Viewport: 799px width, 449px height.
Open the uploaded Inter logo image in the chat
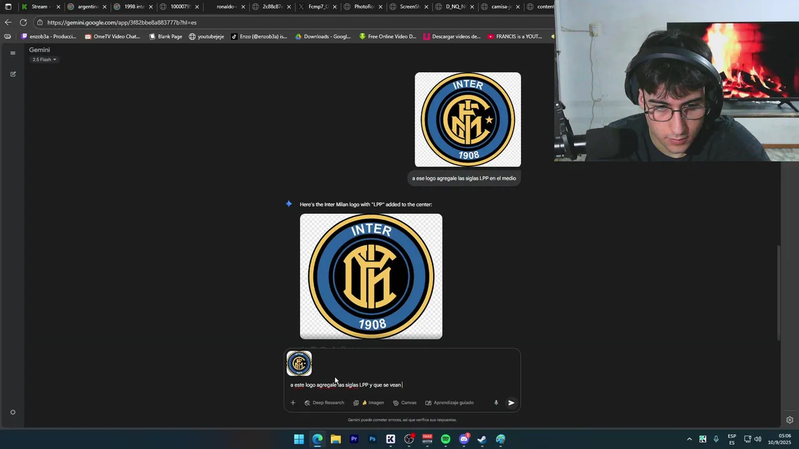(468, 120)
